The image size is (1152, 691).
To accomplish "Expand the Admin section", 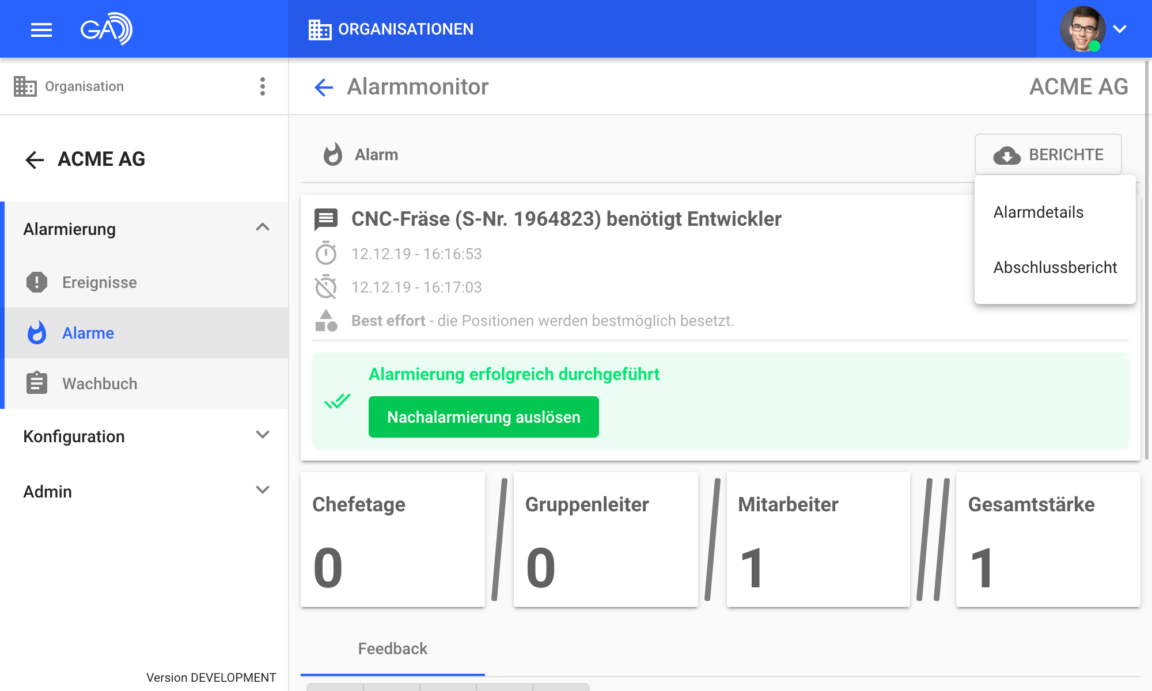I will coord(263,490).
